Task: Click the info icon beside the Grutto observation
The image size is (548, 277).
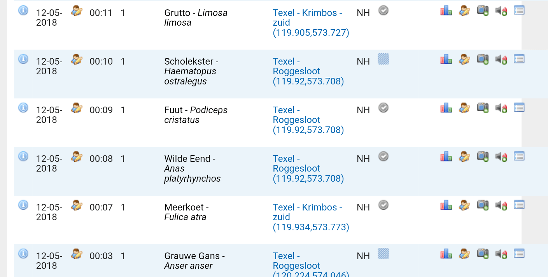Action: pos(23,11)
